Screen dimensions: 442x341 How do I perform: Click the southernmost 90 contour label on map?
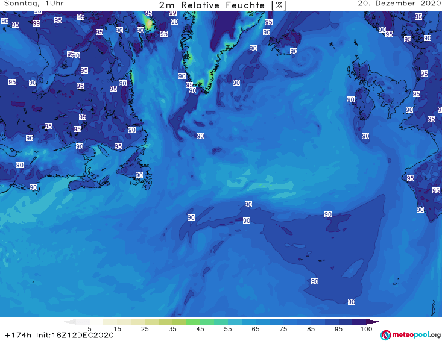coord(351,302)
